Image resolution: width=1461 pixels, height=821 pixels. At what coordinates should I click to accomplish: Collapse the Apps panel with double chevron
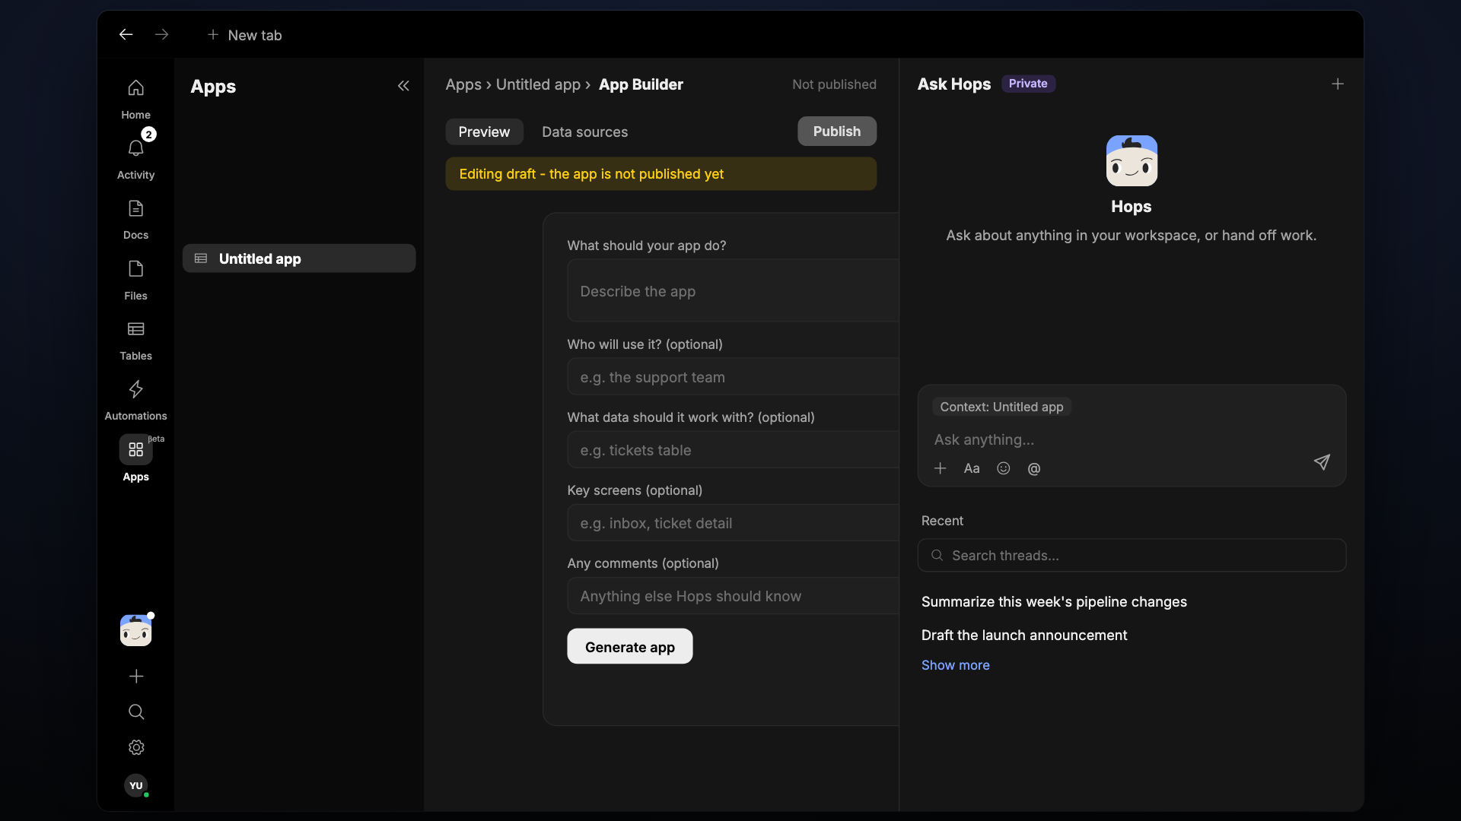(x=403, y=86)
